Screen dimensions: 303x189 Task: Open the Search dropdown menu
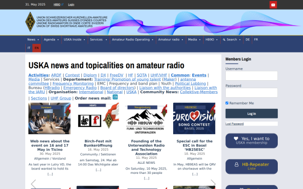click(232, 39)
